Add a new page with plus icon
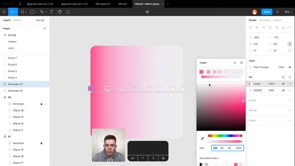 pos(45,29)
